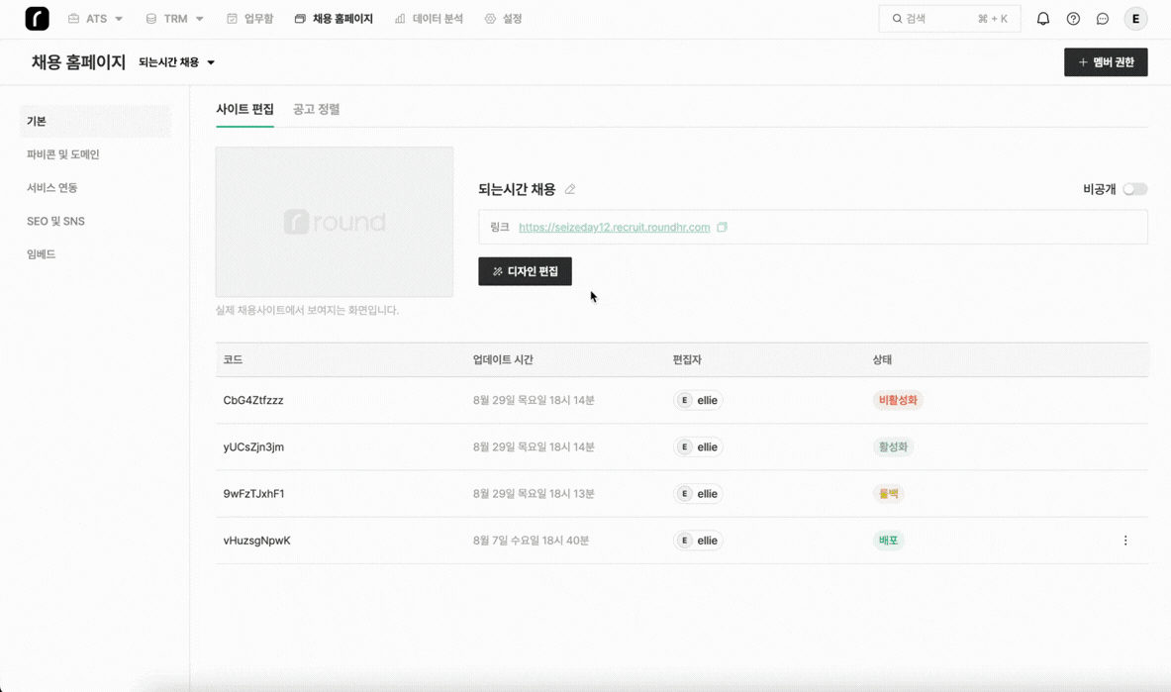Switch to the 공고 정렬 tab
1171x692 pixels.
tap(316, 109)
